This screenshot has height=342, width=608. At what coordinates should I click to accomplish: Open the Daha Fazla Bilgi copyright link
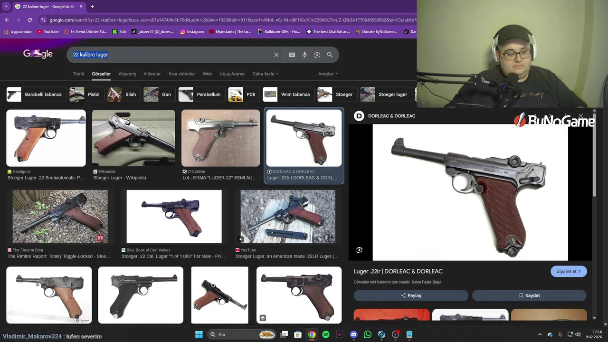click(426, 282)
